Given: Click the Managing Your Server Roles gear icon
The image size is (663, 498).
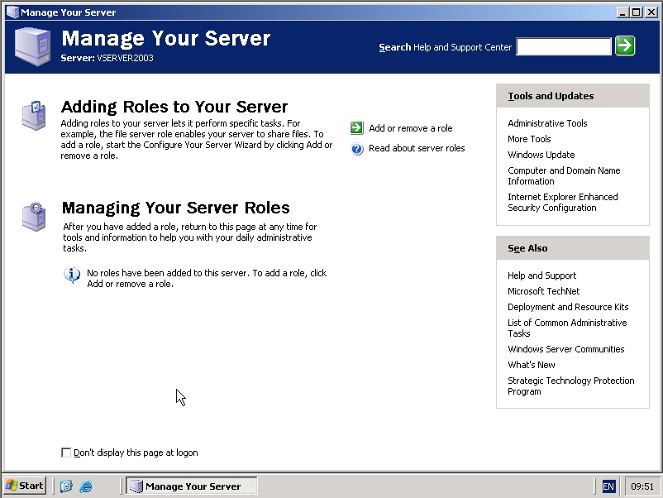Looking at the screenshot, I should (34, 217).
